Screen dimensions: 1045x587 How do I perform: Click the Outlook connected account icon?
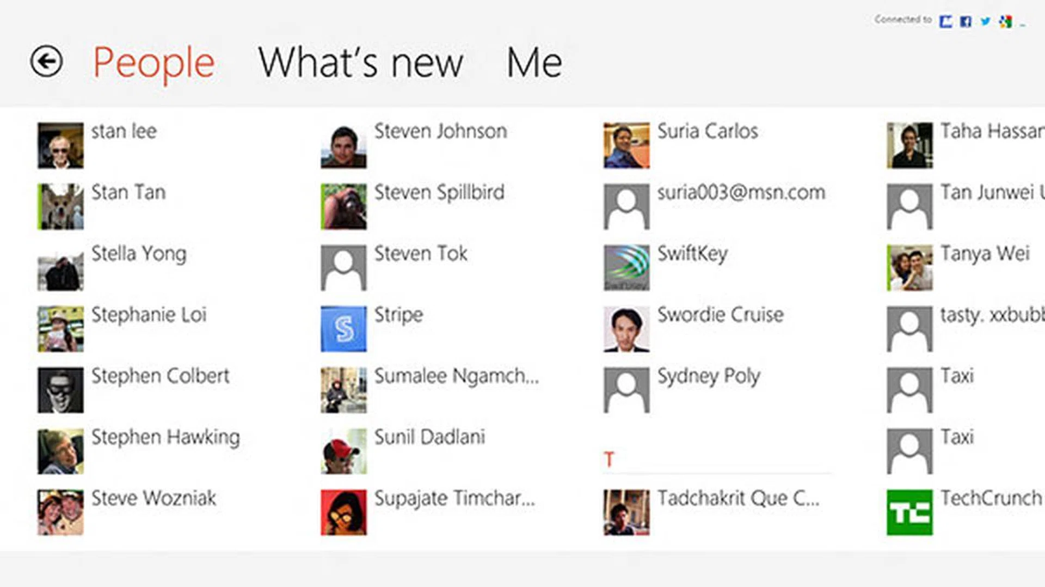[946, 22]
